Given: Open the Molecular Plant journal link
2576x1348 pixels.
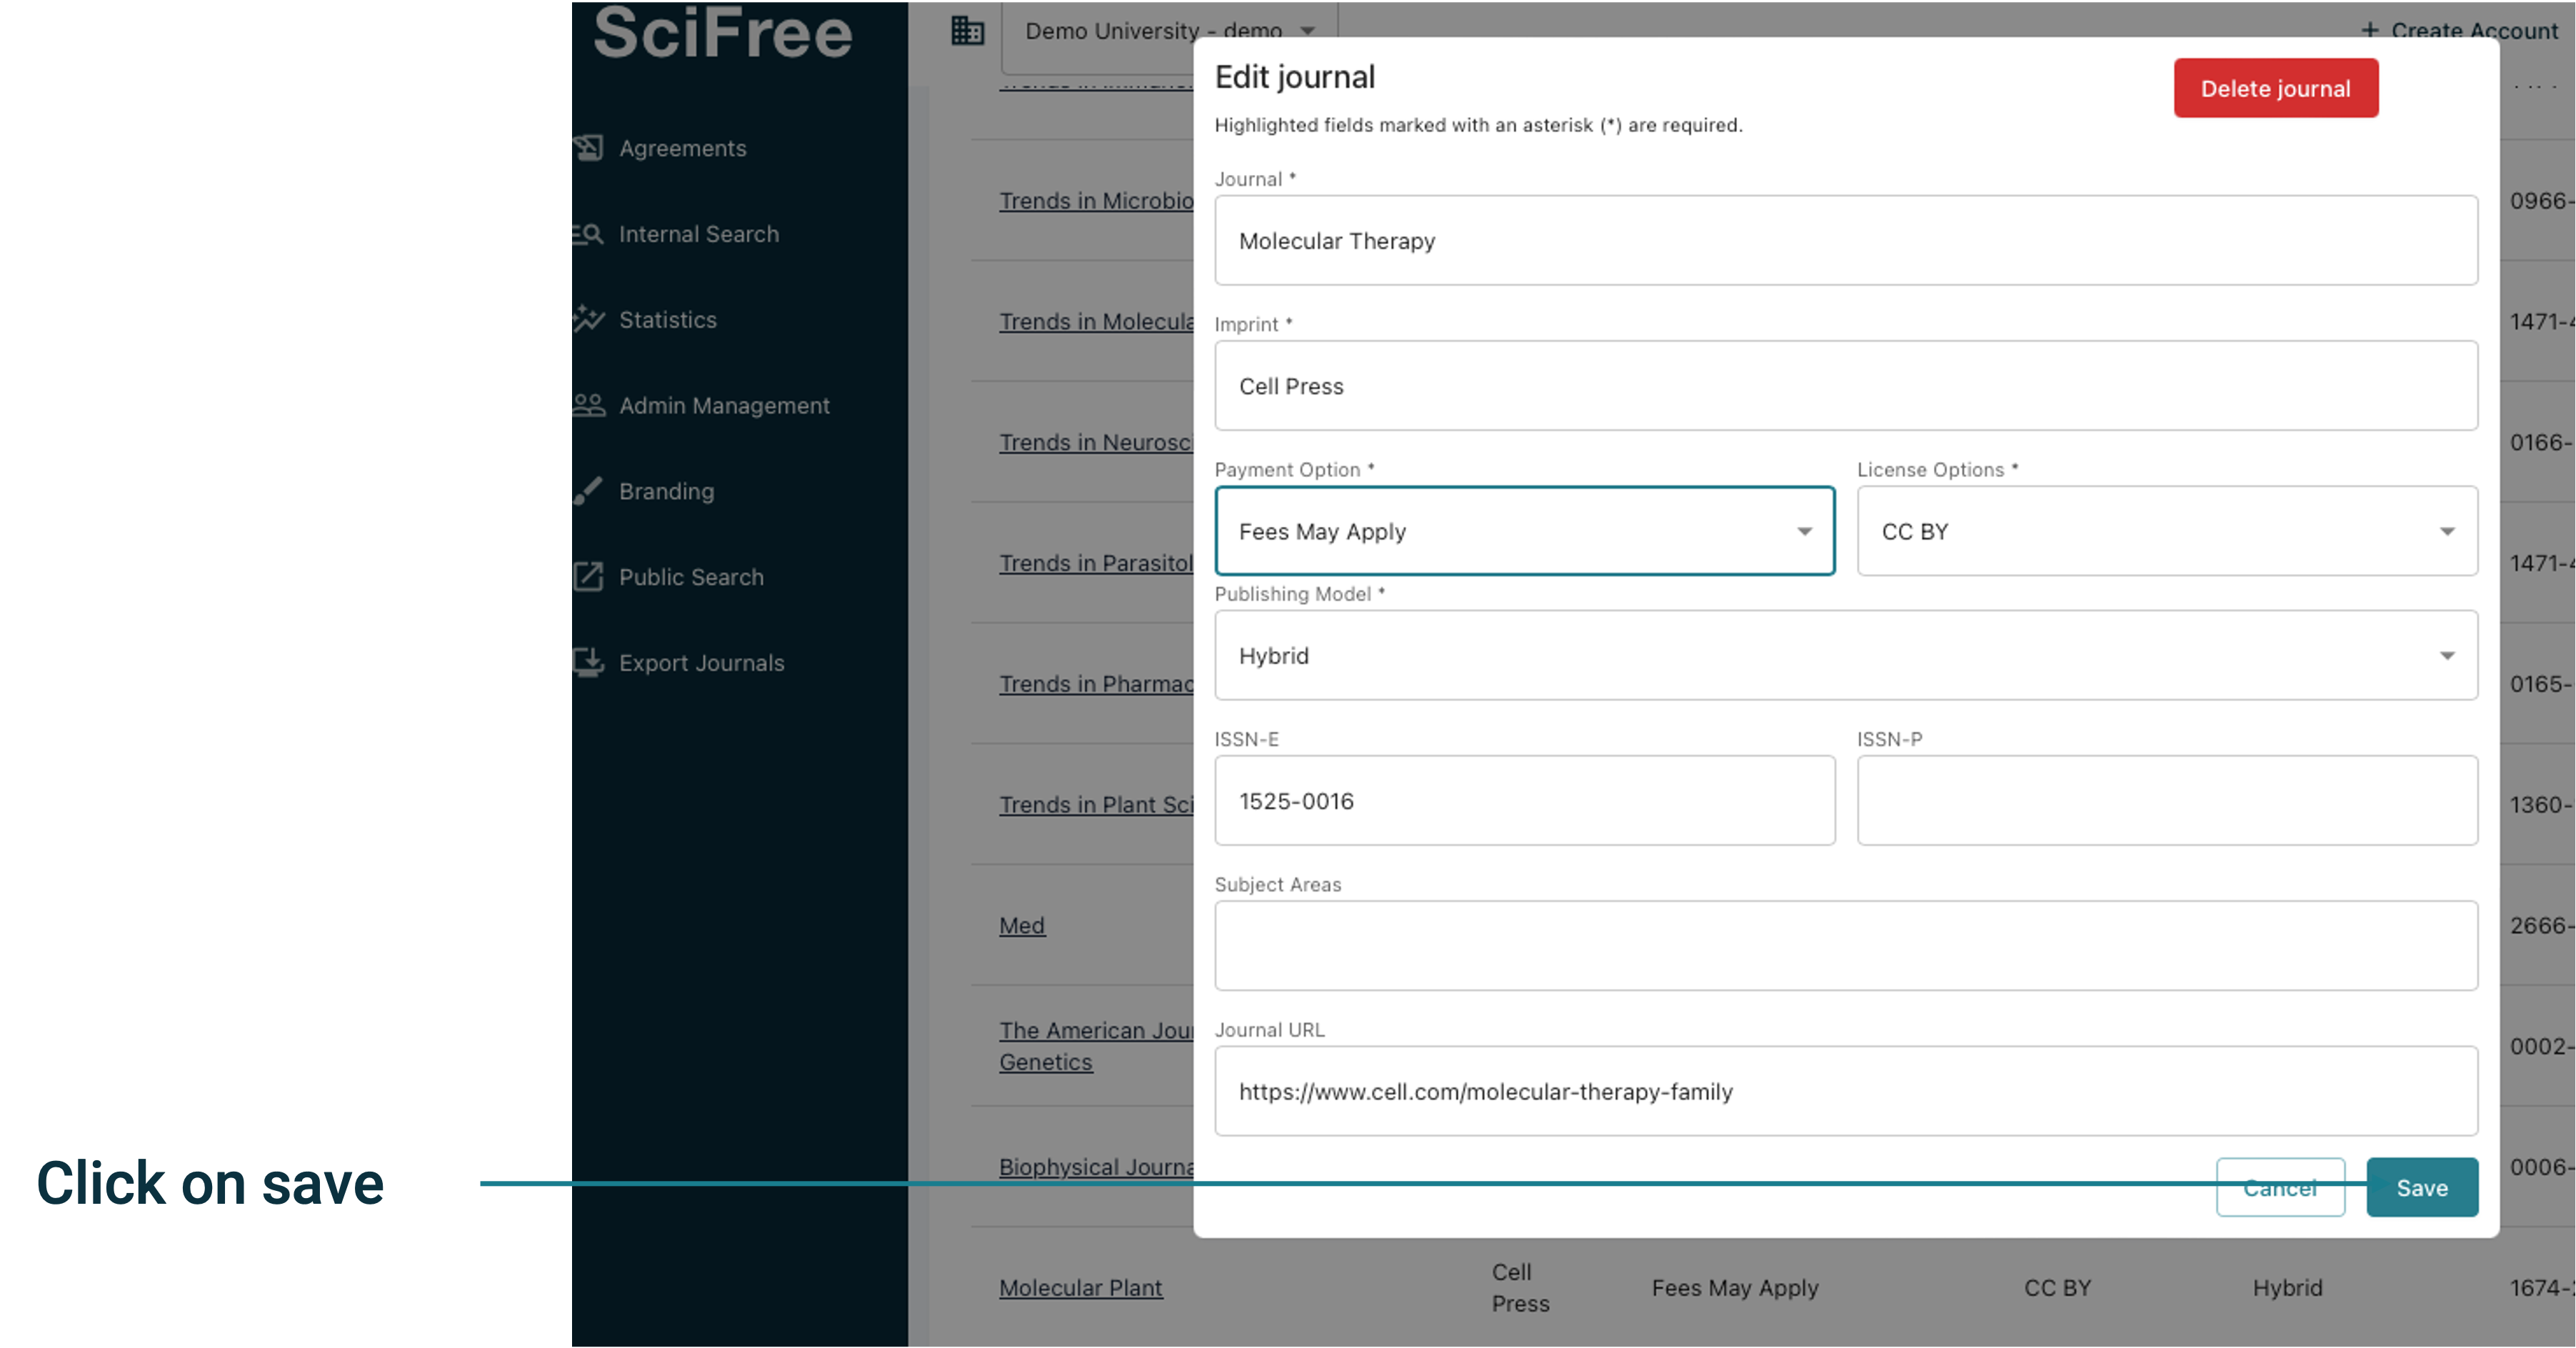Looking at the screenshot, I should (x=1080, y=1288).
